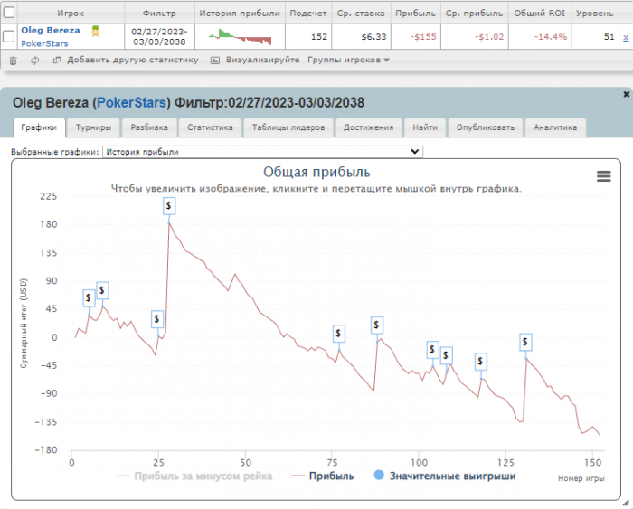Sort by the Игрок column header
Viewport: 633px width, 509px height.
tap(71, 14)
